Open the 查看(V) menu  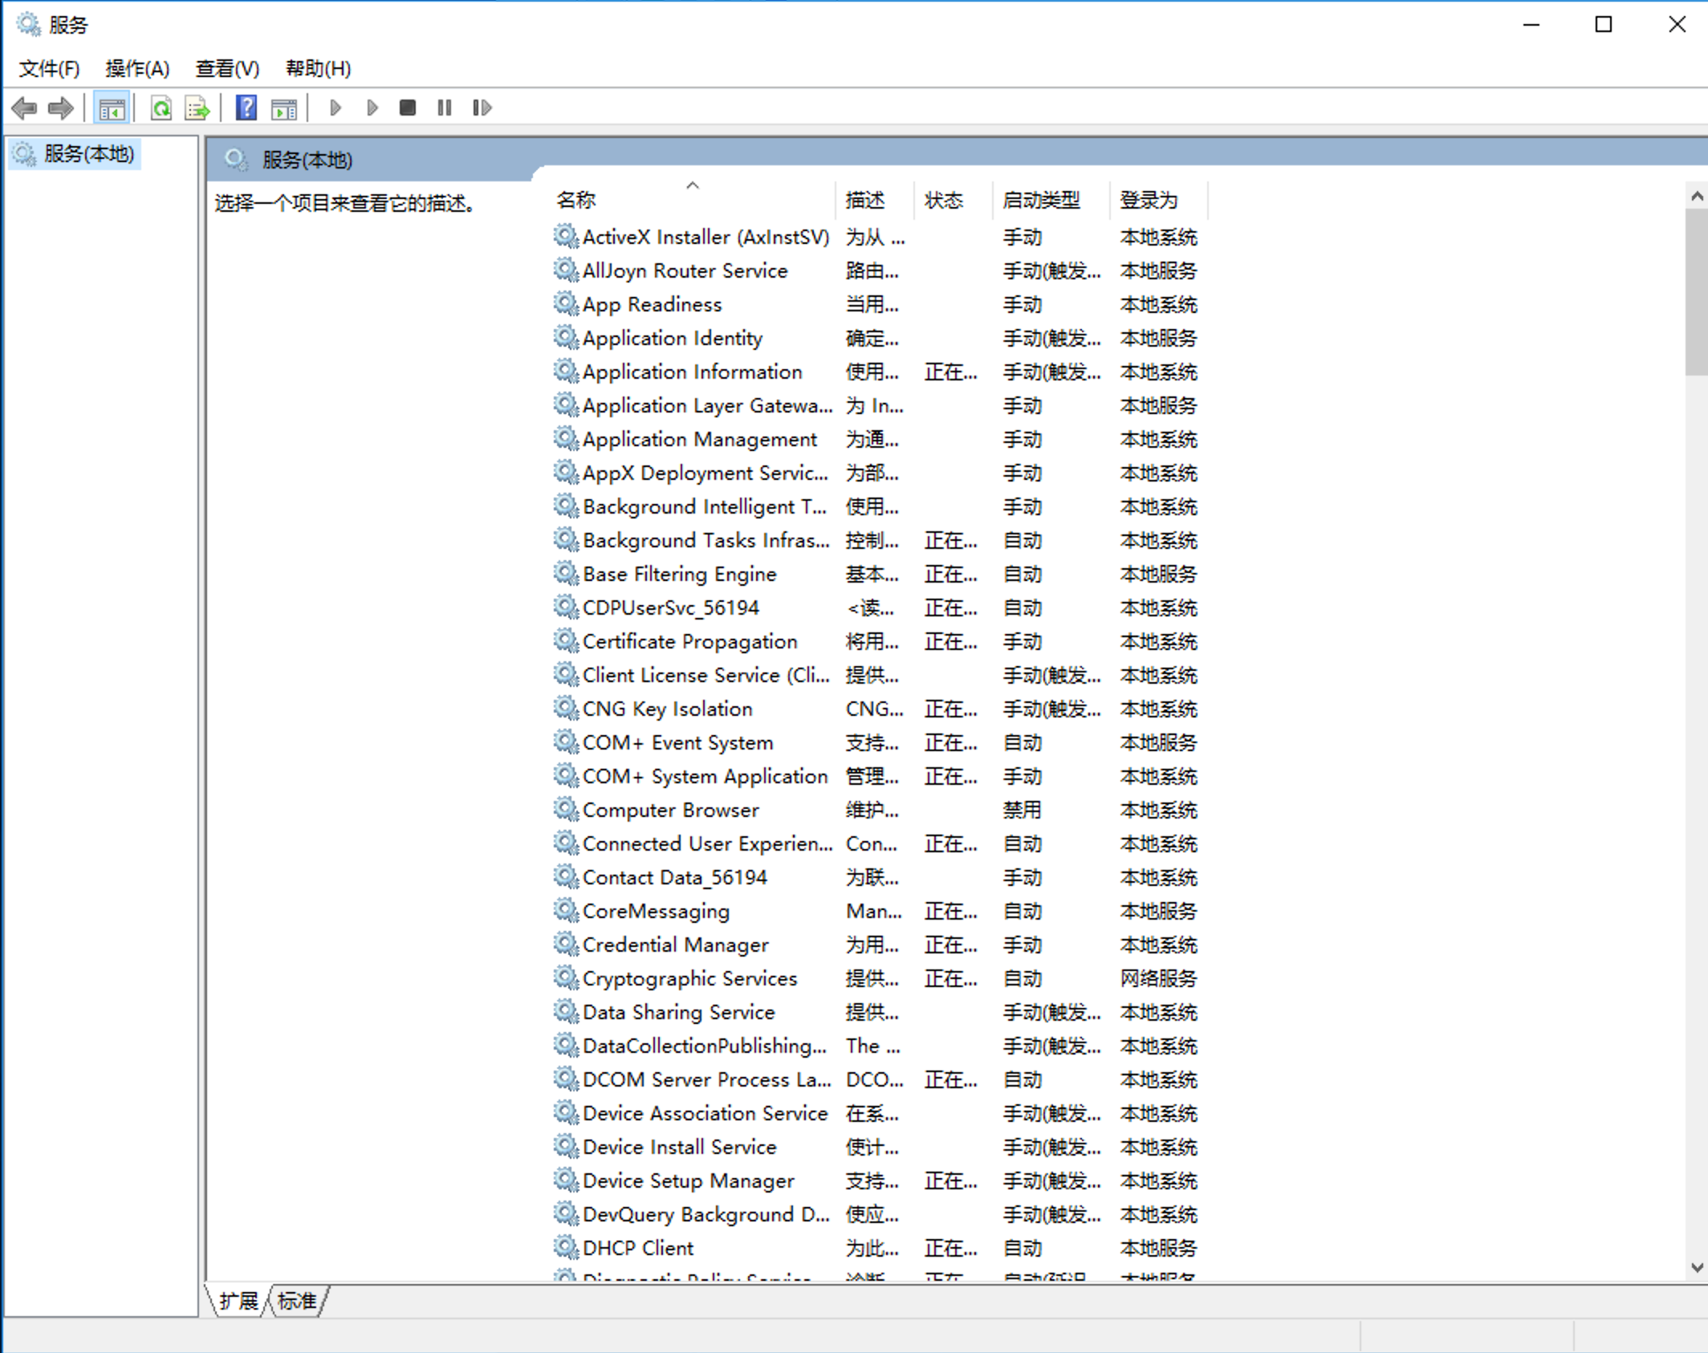(227, 69)
